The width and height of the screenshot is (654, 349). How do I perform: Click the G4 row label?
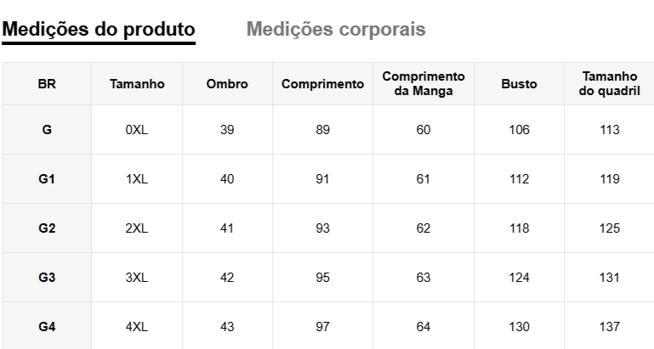pyautogui.click(x=47, y=327)
